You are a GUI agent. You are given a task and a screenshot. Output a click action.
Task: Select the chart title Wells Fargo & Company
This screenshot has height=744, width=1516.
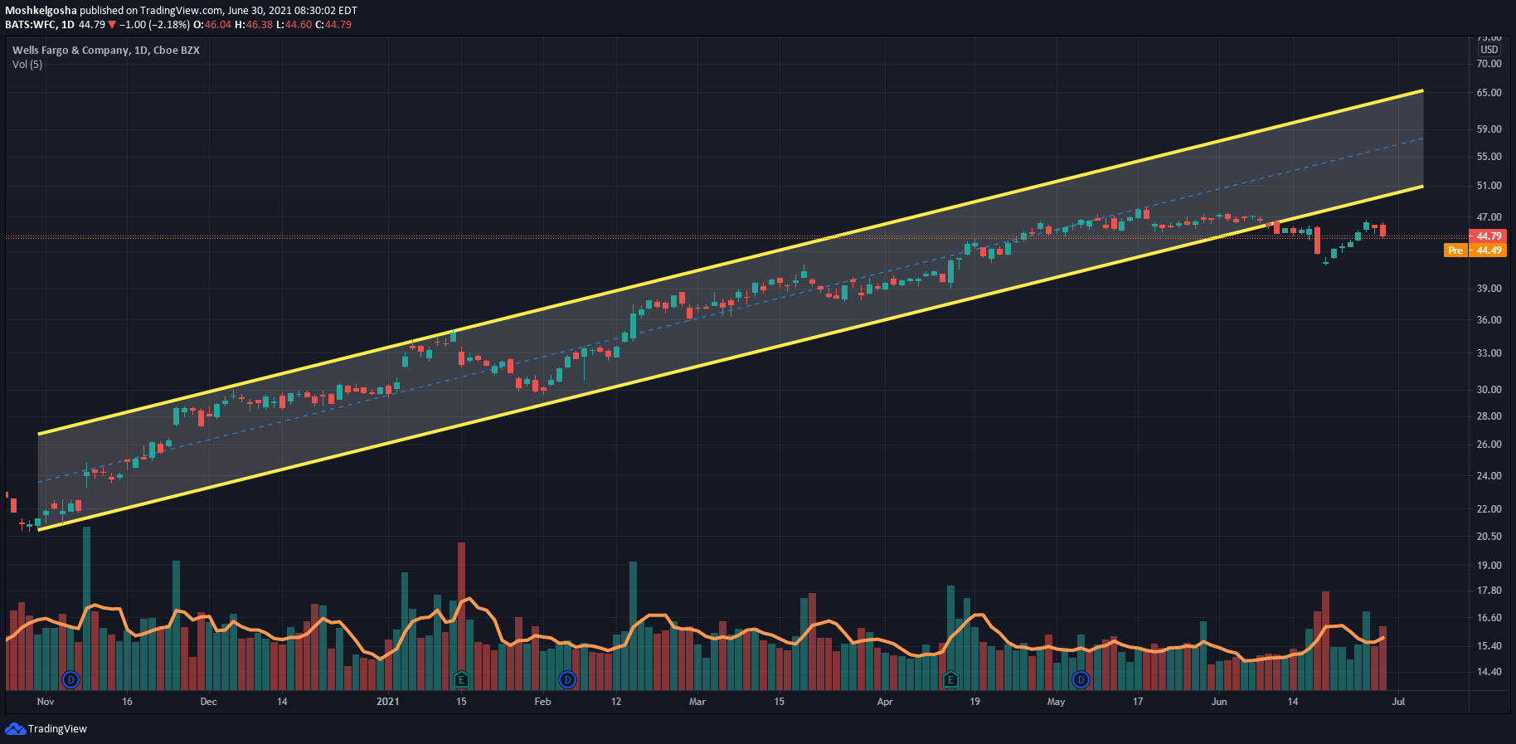[x=70, y=50]
